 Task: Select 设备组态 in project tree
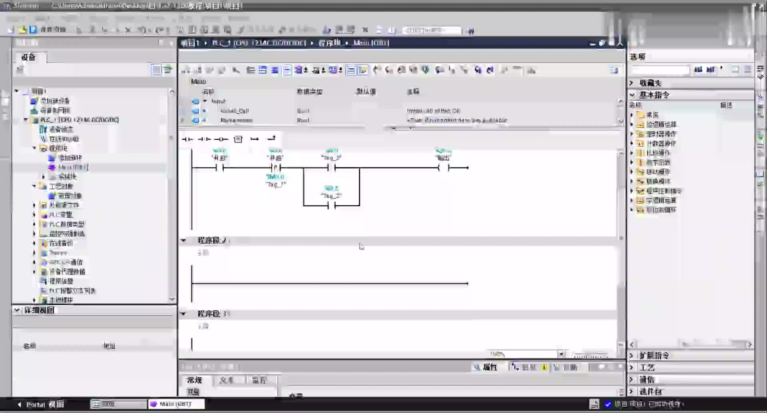[61, 129]
